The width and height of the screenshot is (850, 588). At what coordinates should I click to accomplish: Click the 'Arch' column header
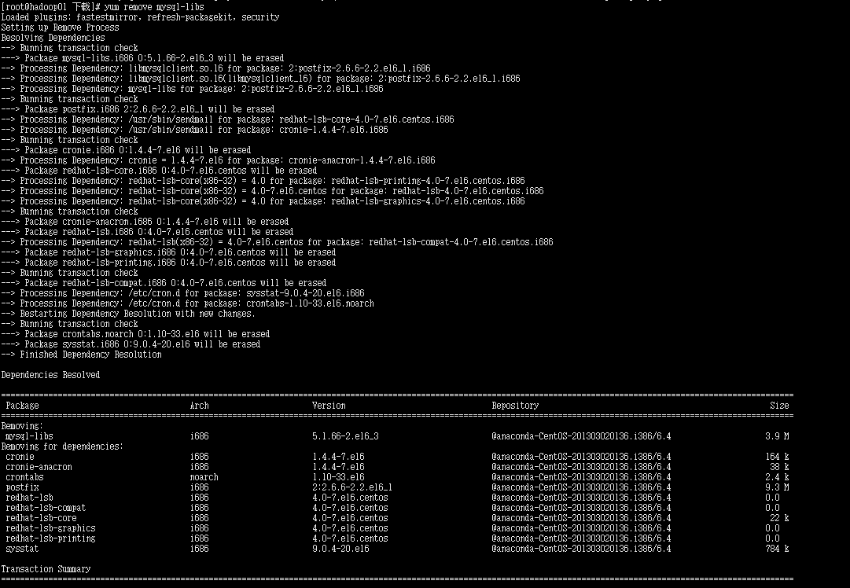[x=199, y=406]
